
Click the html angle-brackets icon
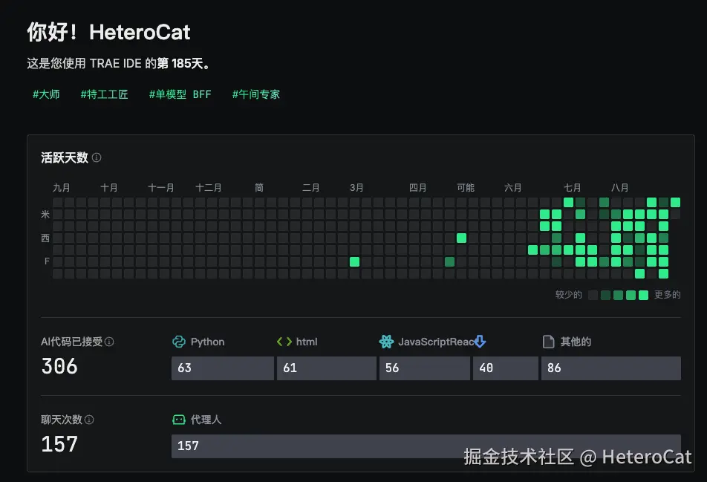tap(284, 342)
